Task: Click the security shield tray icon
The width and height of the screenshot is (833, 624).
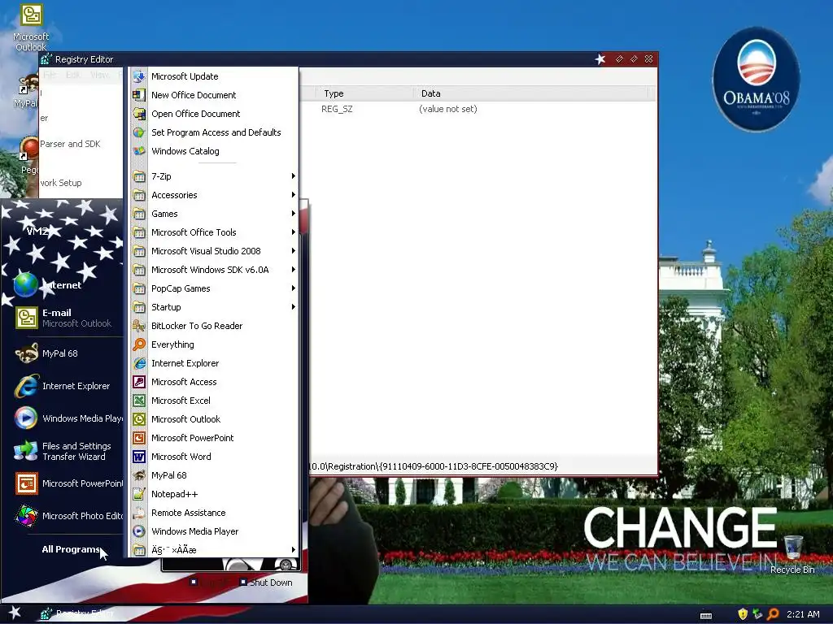Action: point(743,614)
